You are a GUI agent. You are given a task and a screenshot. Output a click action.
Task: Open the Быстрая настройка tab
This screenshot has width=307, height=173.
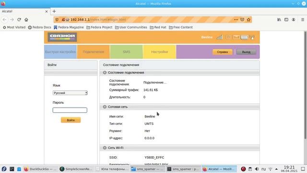click(60, 52)
